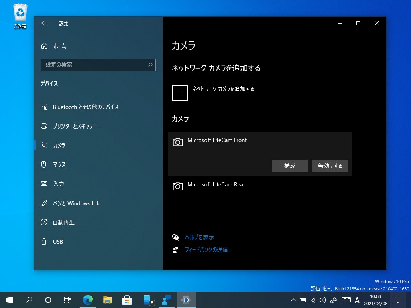Viewport: 411px width, 308px height.
Task: Open USB settings from the sidebar
Action: 57,241
